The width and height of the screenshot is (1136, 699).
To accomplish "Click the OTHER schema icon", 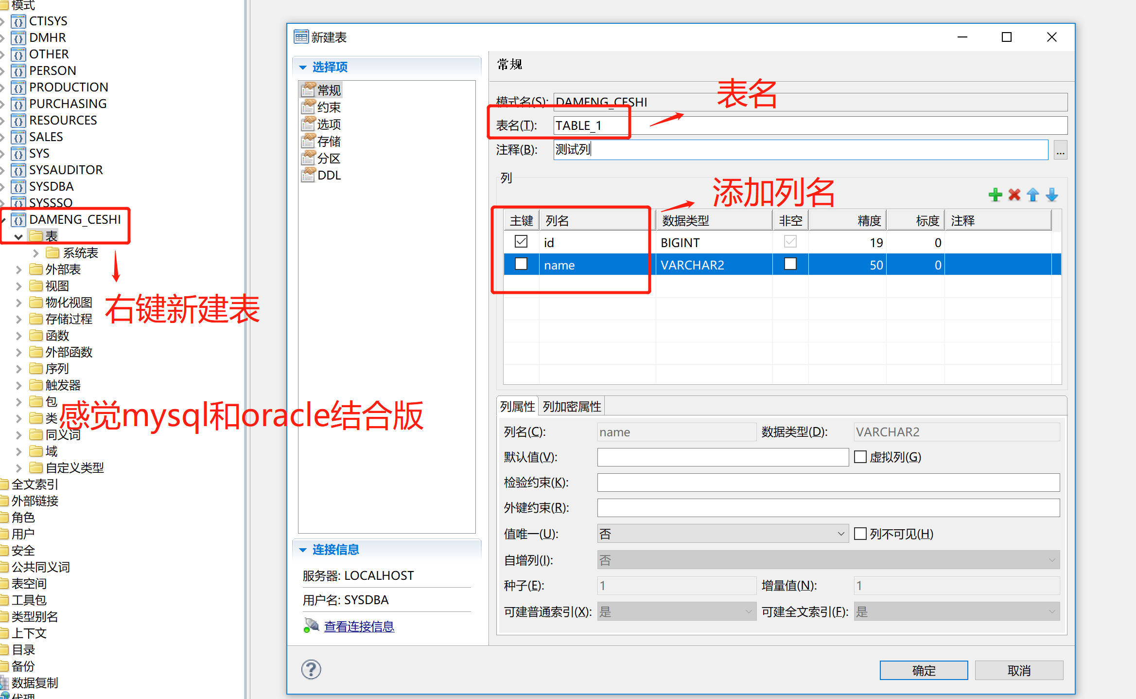I will tap(18, 54).
